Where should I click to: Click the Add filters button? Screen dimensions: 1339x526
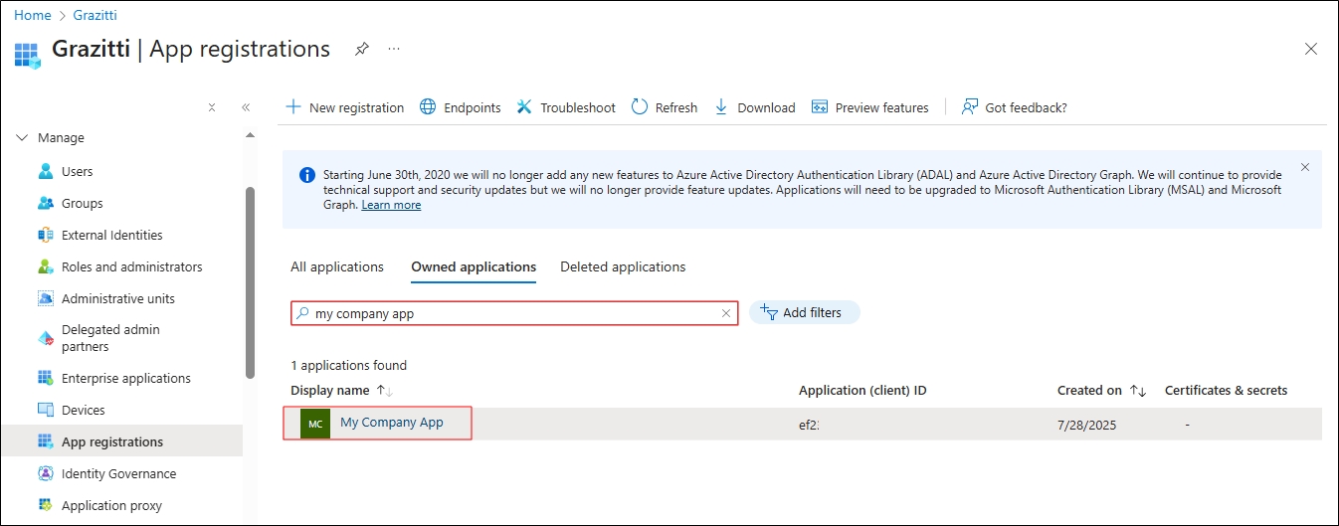[x=804, y=313]
